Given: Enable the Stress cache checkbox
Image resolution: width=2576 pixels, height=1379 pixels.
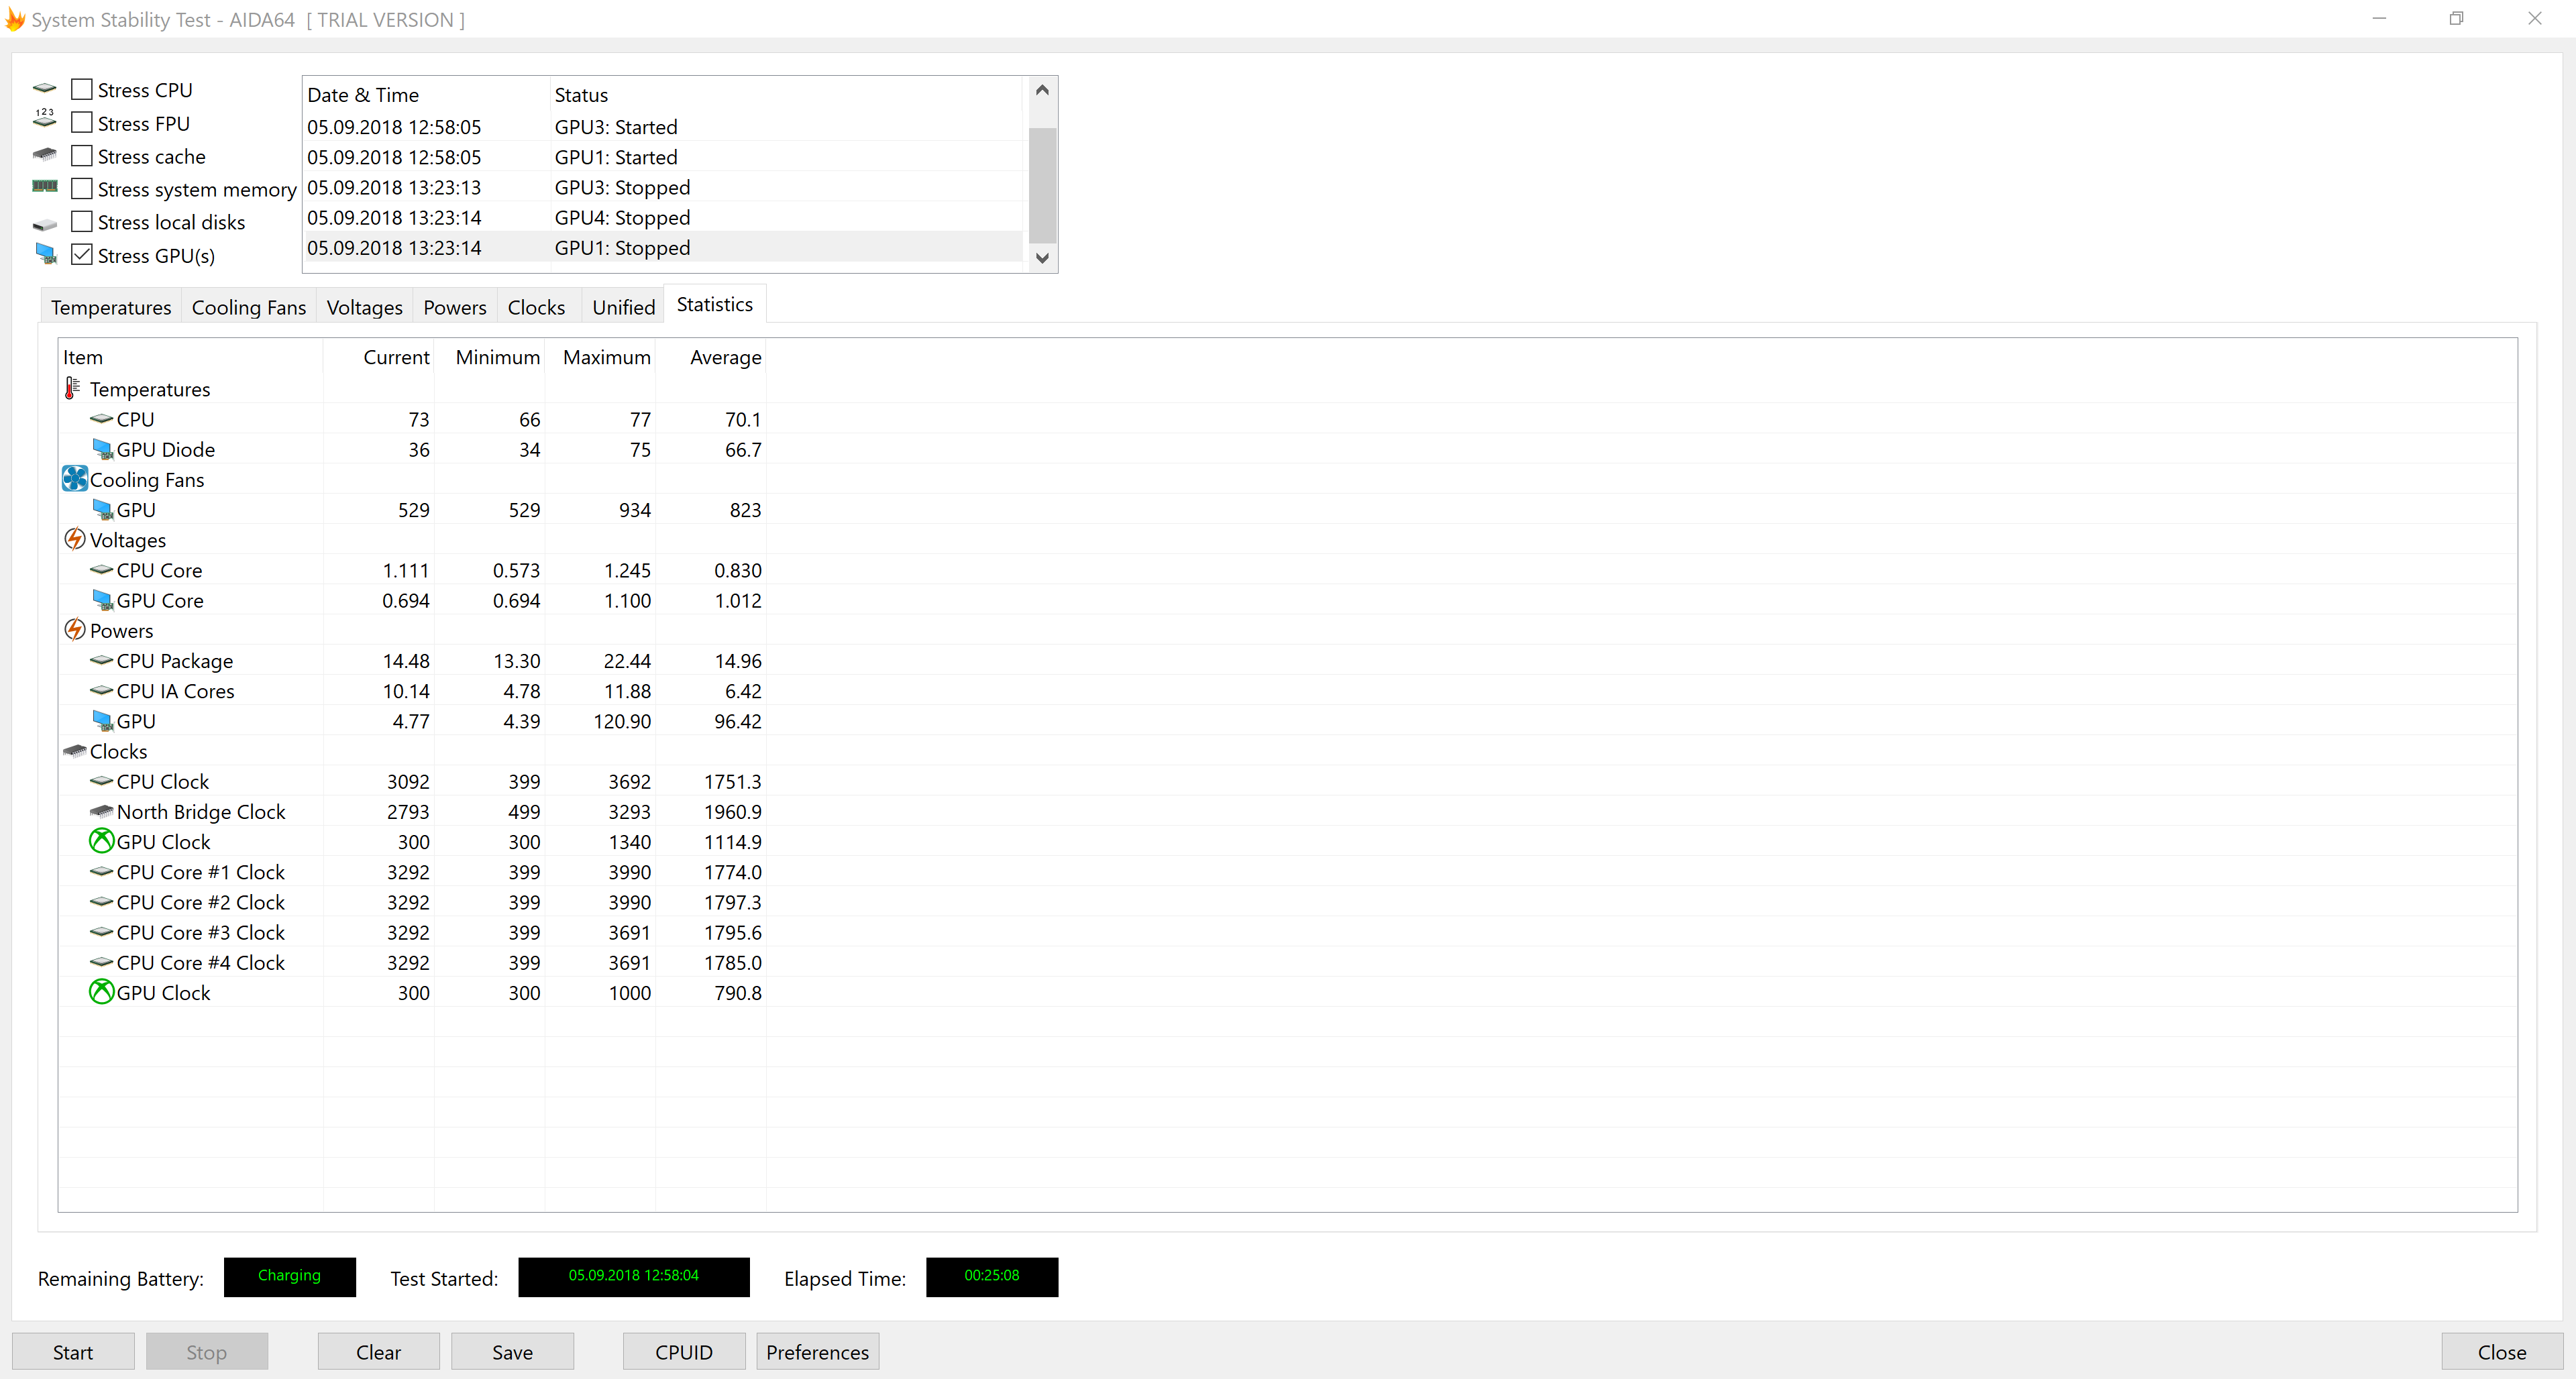Looking at the screenshot, I should 82,155.
